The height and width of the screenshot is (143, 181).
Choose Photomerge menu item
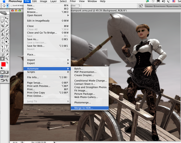pyautogui.click(x=90, y=102)
